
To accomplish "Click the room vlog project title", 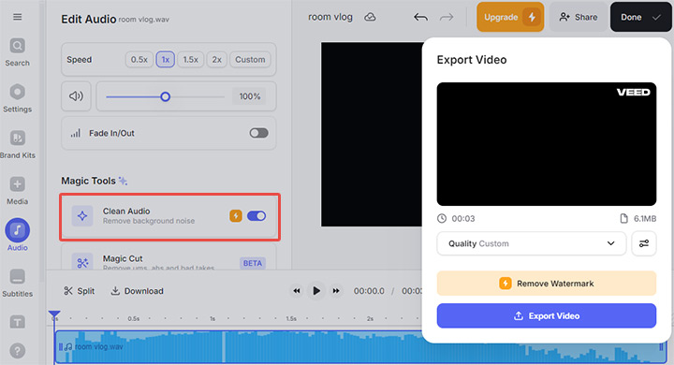I will (330, 17).
